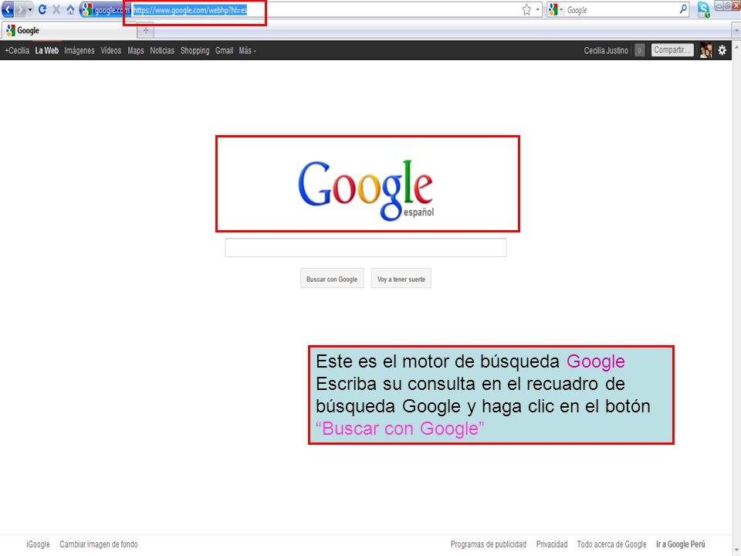
Task: Click the Google español logo
Action: 366,190
